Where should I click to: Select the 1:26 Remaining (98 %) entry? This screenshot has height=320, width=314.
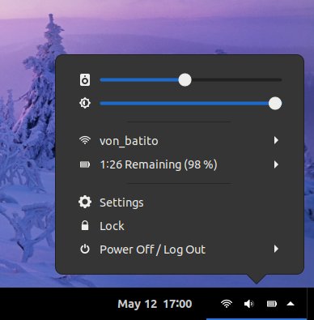point(180,164)
